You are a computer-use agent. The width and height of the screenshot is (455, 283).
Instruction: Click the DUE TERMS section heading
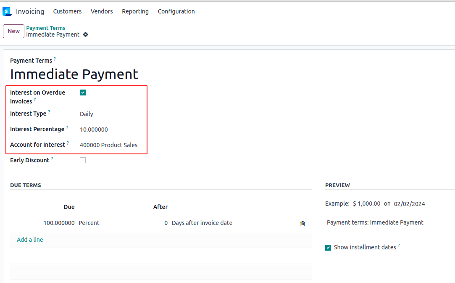26,185
